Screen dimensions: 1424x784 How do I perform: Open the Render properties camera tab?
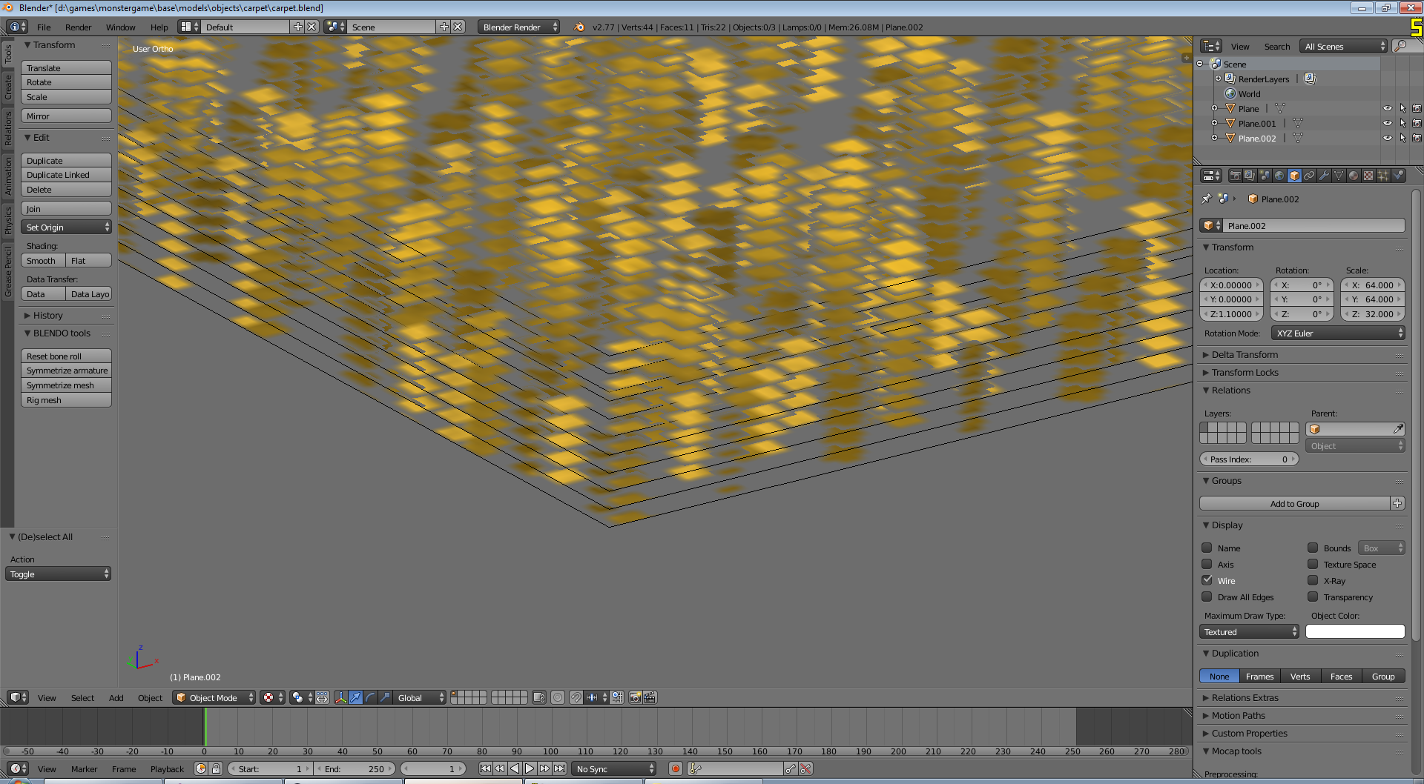coord(1235,176)
